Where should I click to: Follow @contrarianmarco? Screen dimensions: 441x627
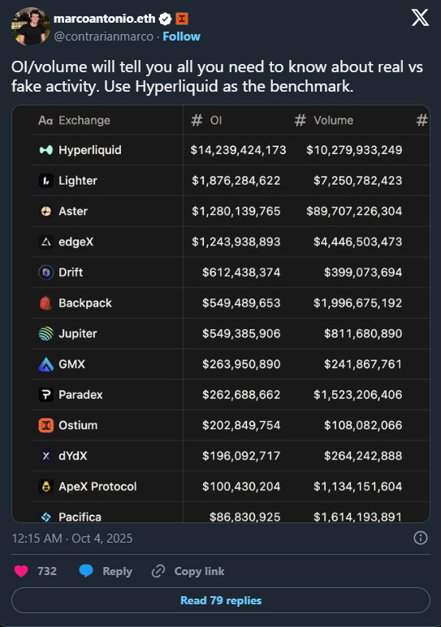coord(181,37)
